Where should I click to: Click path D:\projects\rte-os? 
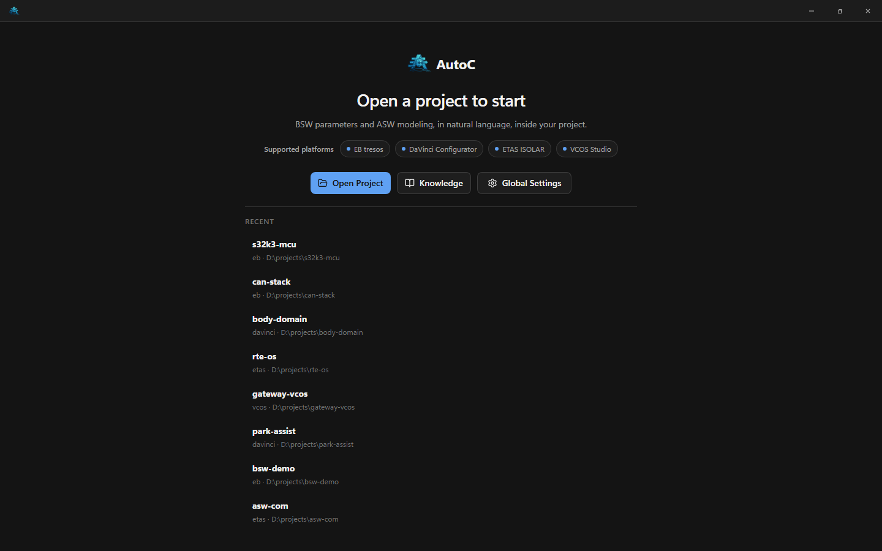click(300, 370)
